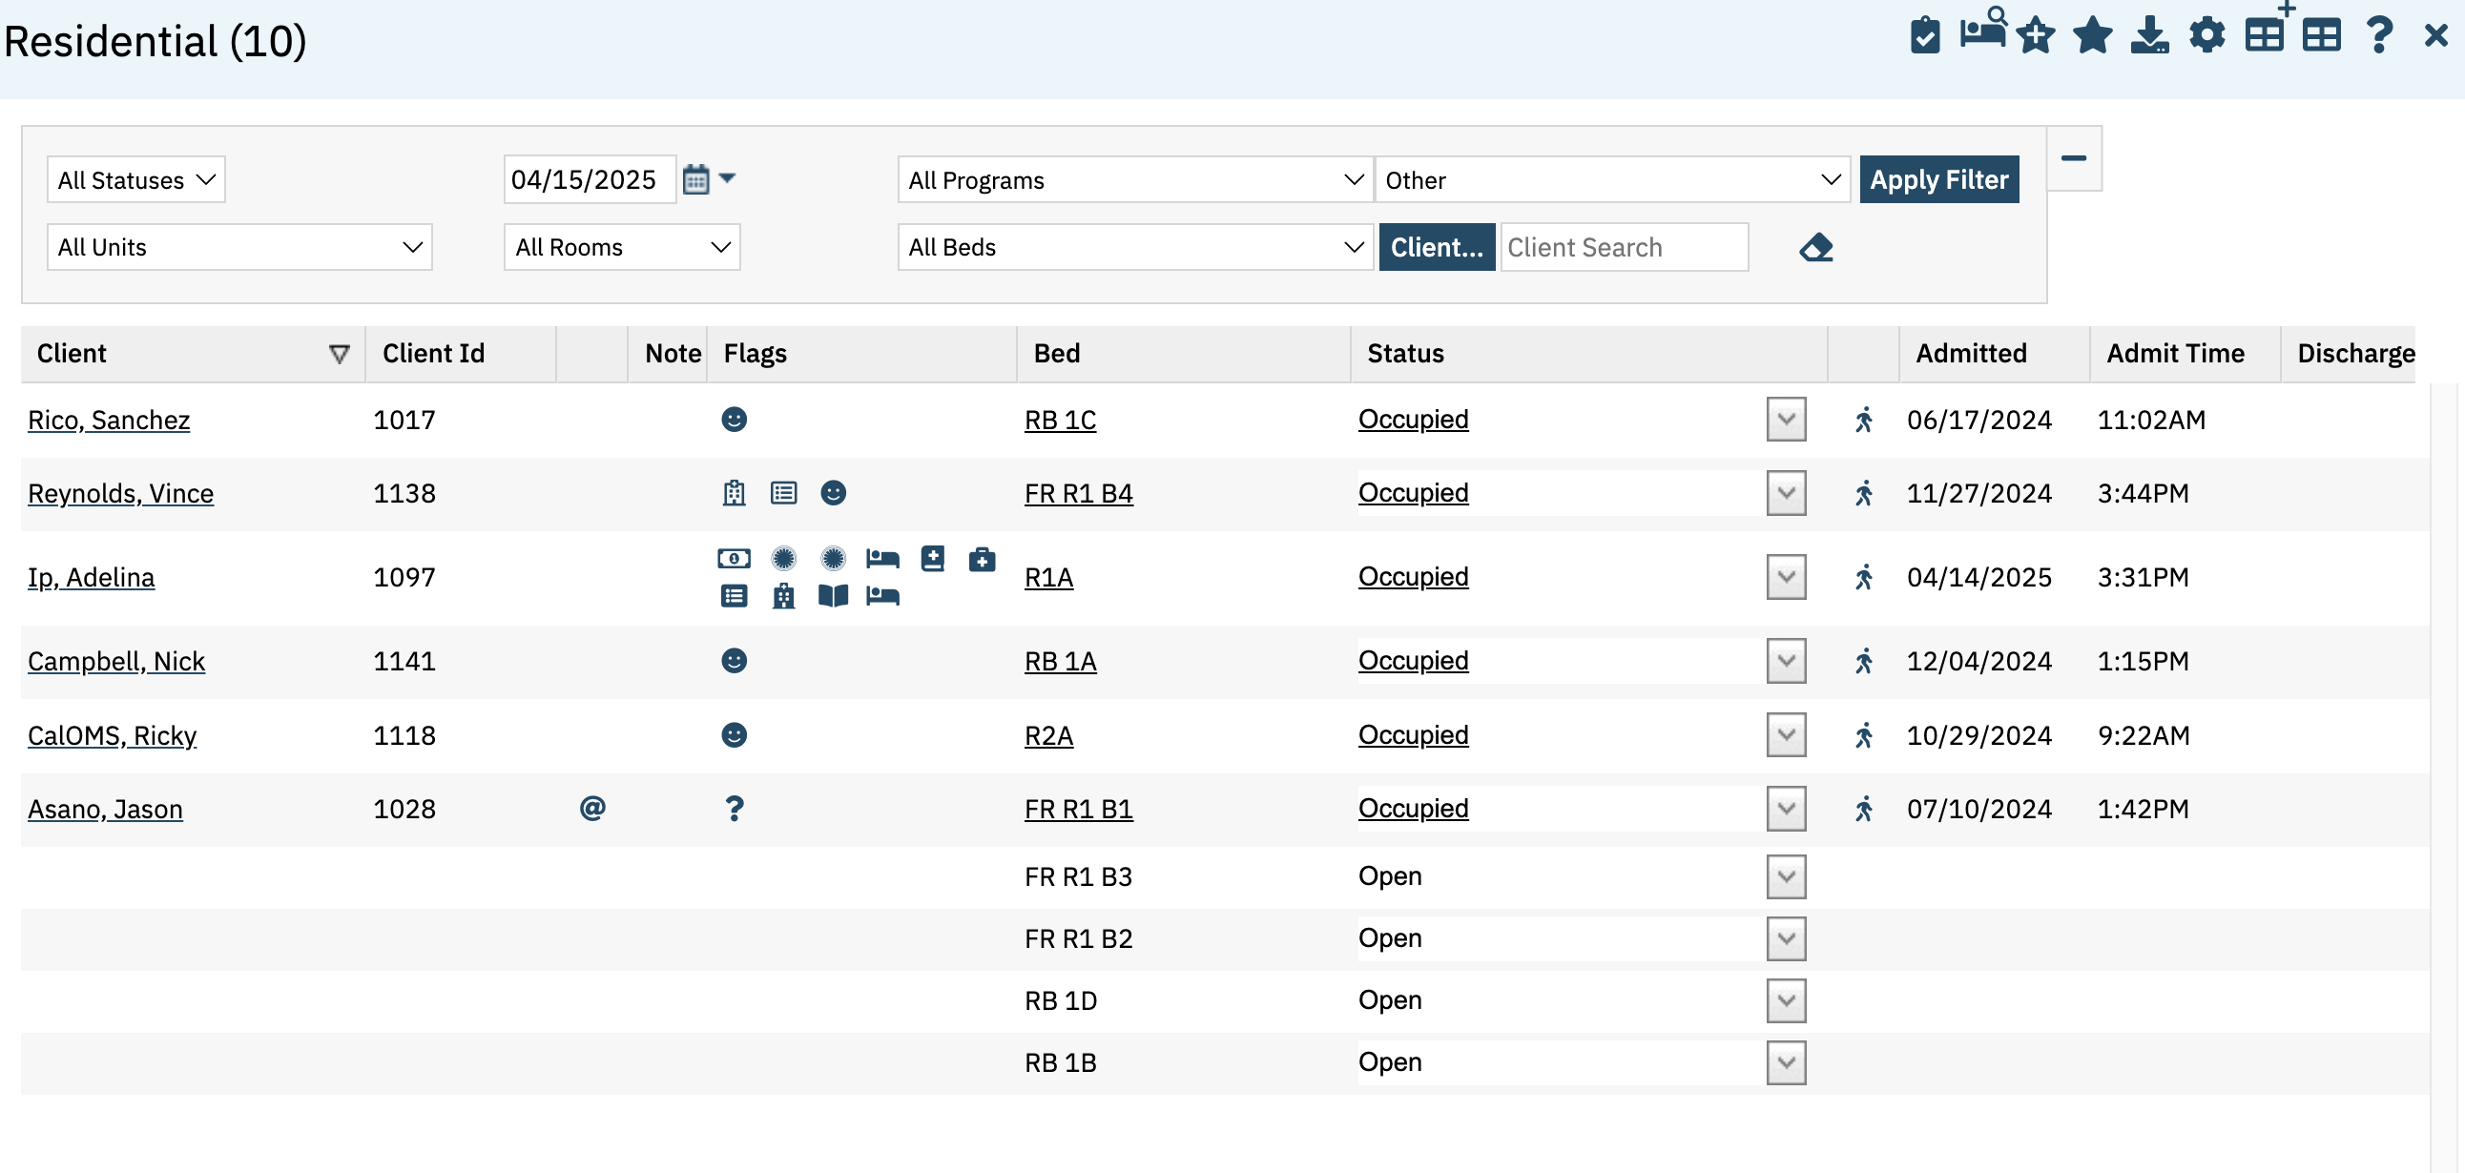Click walking person icon for Rico, Sanchez
The height and width of the screenshot is (1173, 2465).
coord(1863,420)
